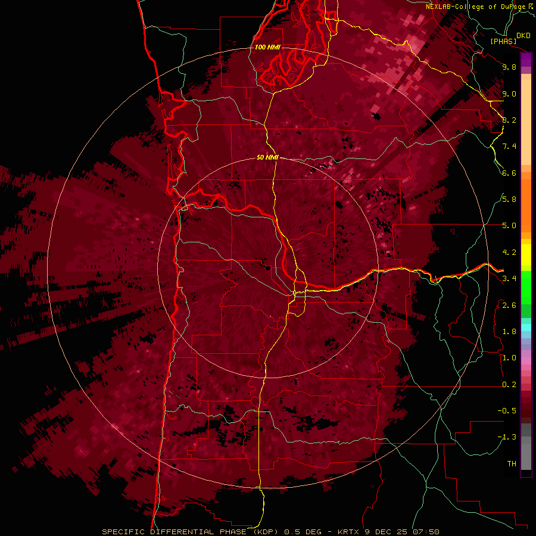
Task: Select the 50 NMI range ring label
Action: click(x=267, y=158)
